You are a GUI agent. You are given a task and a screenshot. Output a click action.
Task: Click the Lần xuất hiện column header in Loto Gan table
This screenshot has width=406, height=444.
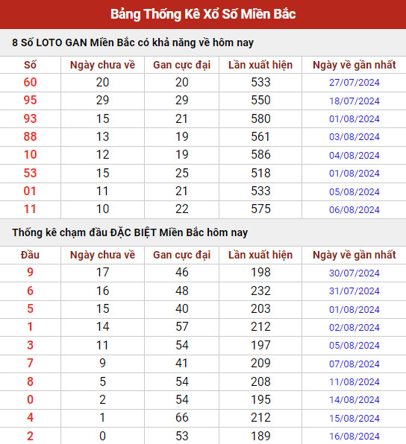click(x=260, y=65)
